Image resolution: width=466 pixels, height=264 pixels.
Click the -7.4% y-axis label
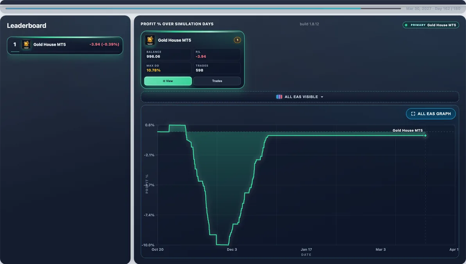pyautogui.click(x=149, y=215)
